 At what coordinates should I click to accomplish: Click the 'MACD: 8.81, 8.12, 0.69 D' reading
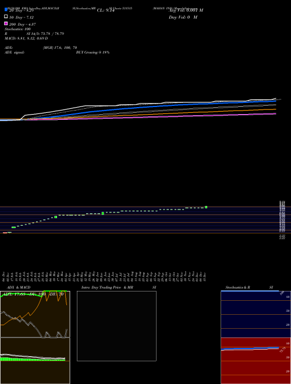click(x=26, y=38)
